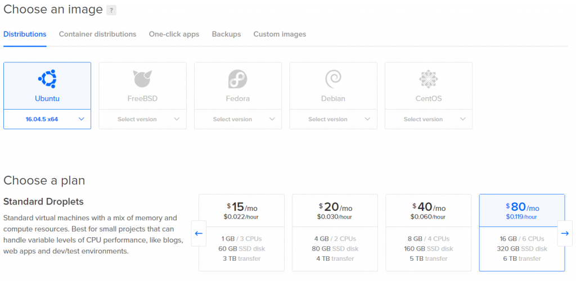Open the Custom images tab
Screen dimensions: 576x281
pos(280,34)
